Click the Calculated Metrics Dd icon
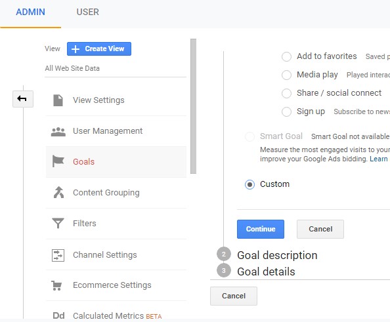 [58, 315]
